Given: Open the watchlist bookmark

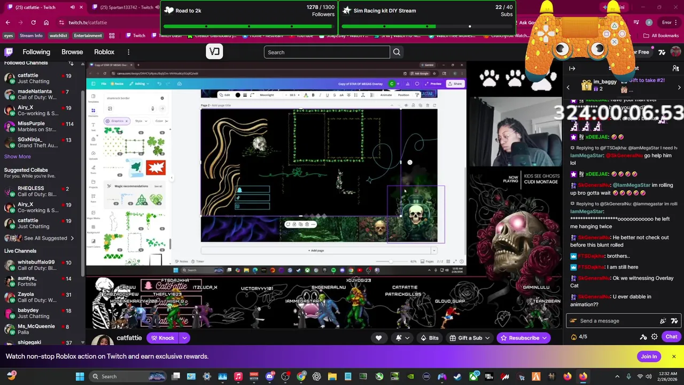Looking at the screenshot, I should [58, 36].
